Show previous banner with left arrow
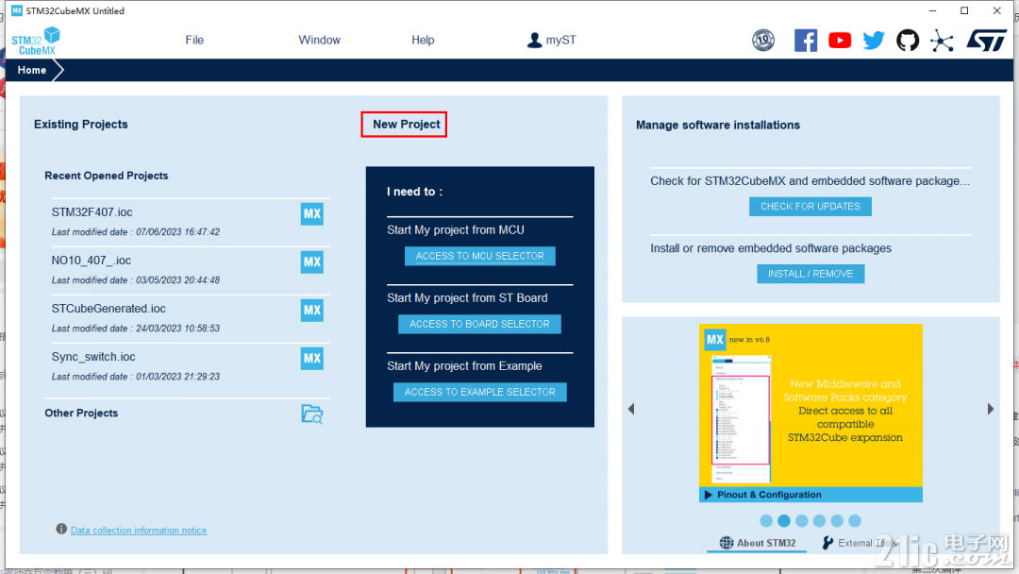Image resolution: width=1019 pixels, height=574 pixels. click(x=631, y=409)
